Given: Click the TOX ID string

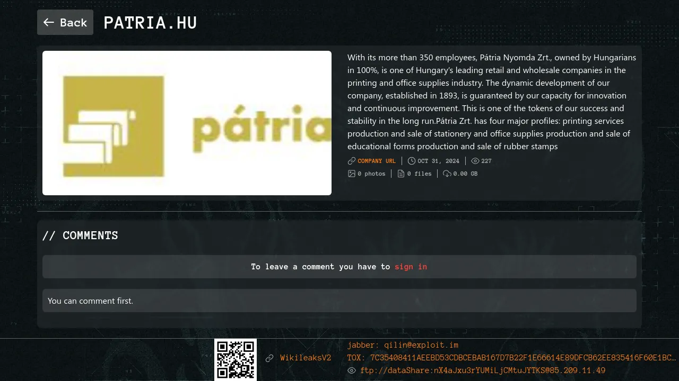Looking at the screenshot, I should click(512, 358).
